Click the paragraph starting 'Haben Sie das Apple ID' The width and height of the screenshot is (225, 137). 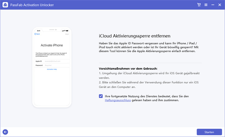coord(149,47)
